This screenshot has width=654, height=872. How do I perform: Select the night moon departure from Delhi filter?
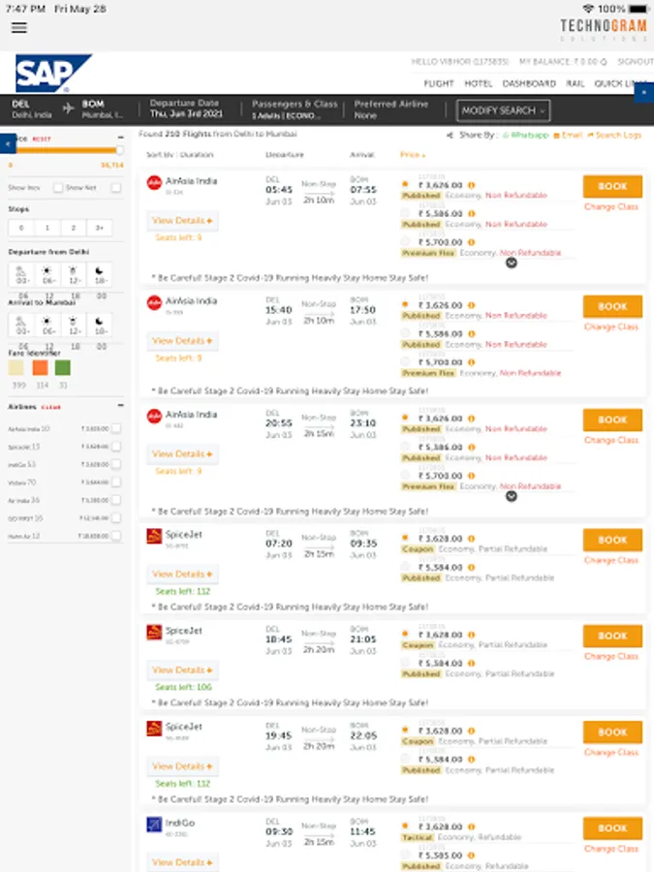point(100,274)
